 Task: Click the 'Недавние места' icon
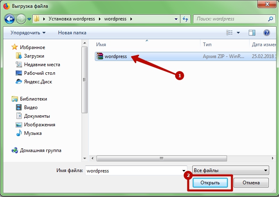click(x=19, y=64)
